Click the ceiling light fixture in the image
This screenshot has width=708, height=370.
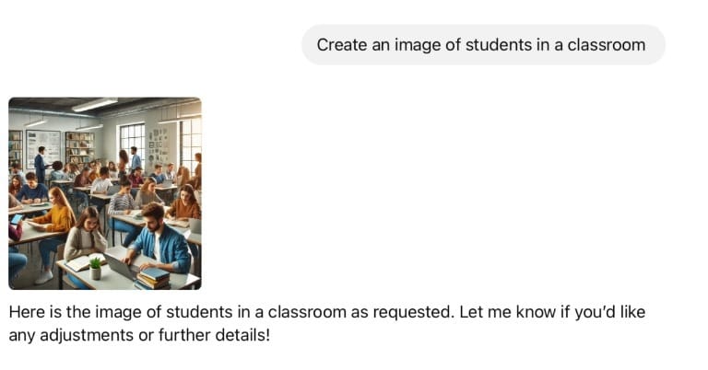click(x=94, y=104)
